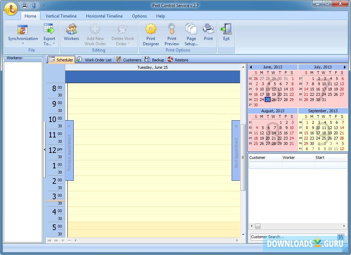The height and width of the screenshot is (255, 351).
Task: Click the empty first customer grid row
Action: tap(298, 165)
